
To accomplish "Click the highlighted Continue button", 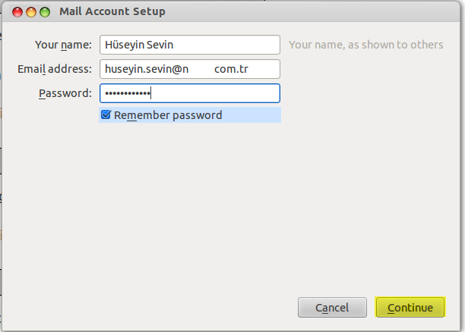I will pos(410,307).
